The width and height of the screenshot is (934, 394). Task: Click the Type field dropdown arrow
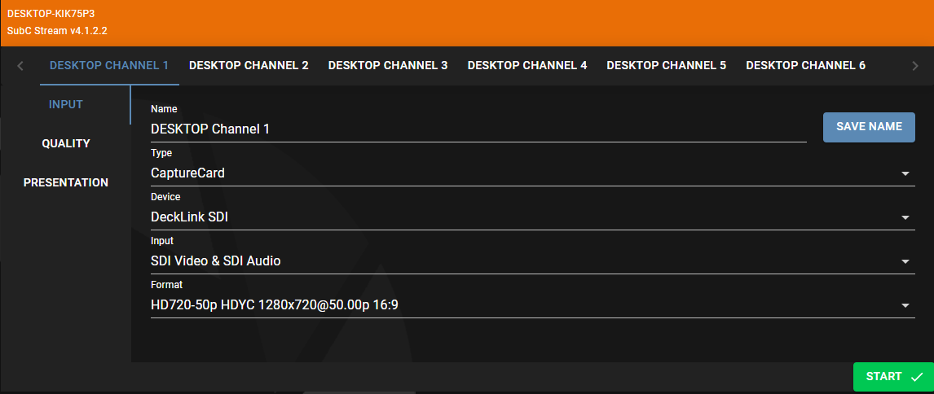point(905,173)
